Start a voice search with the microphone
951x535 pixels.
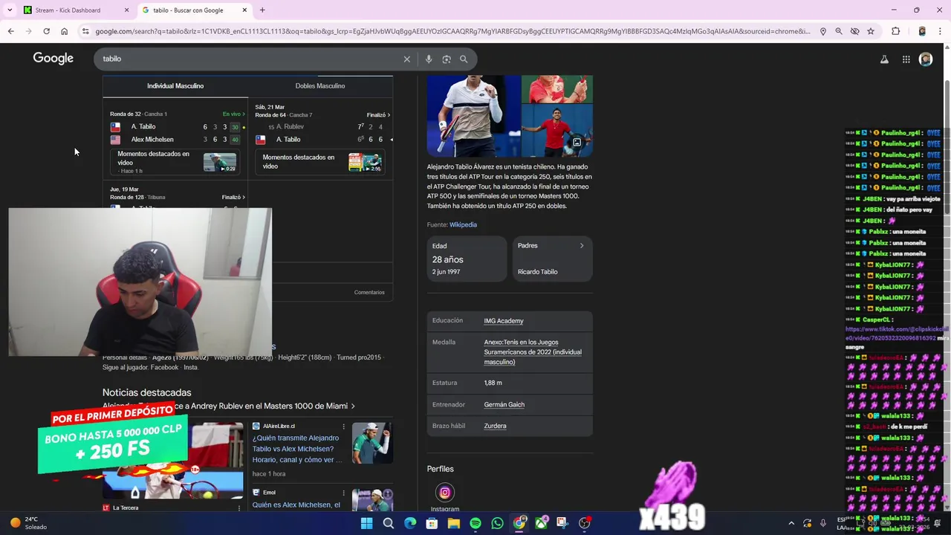pyautogui.click(x=429, y=59)
